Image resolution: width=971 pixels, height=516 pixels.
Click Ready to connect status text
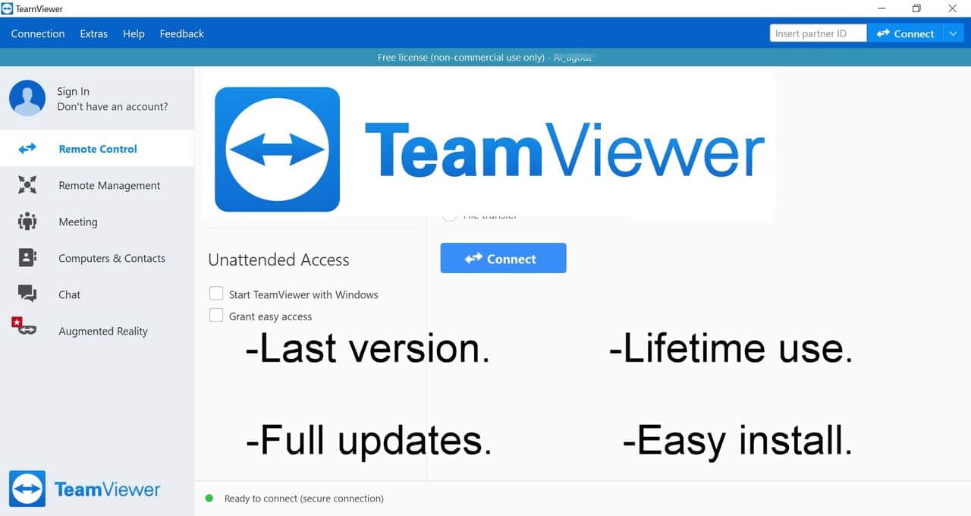tap(303, 499)
